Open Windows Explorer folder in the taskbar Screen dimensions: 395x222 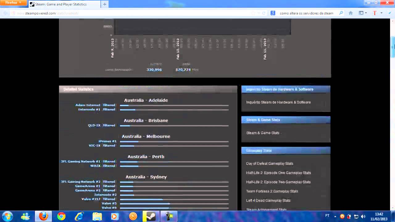click(x=97, y=216)
